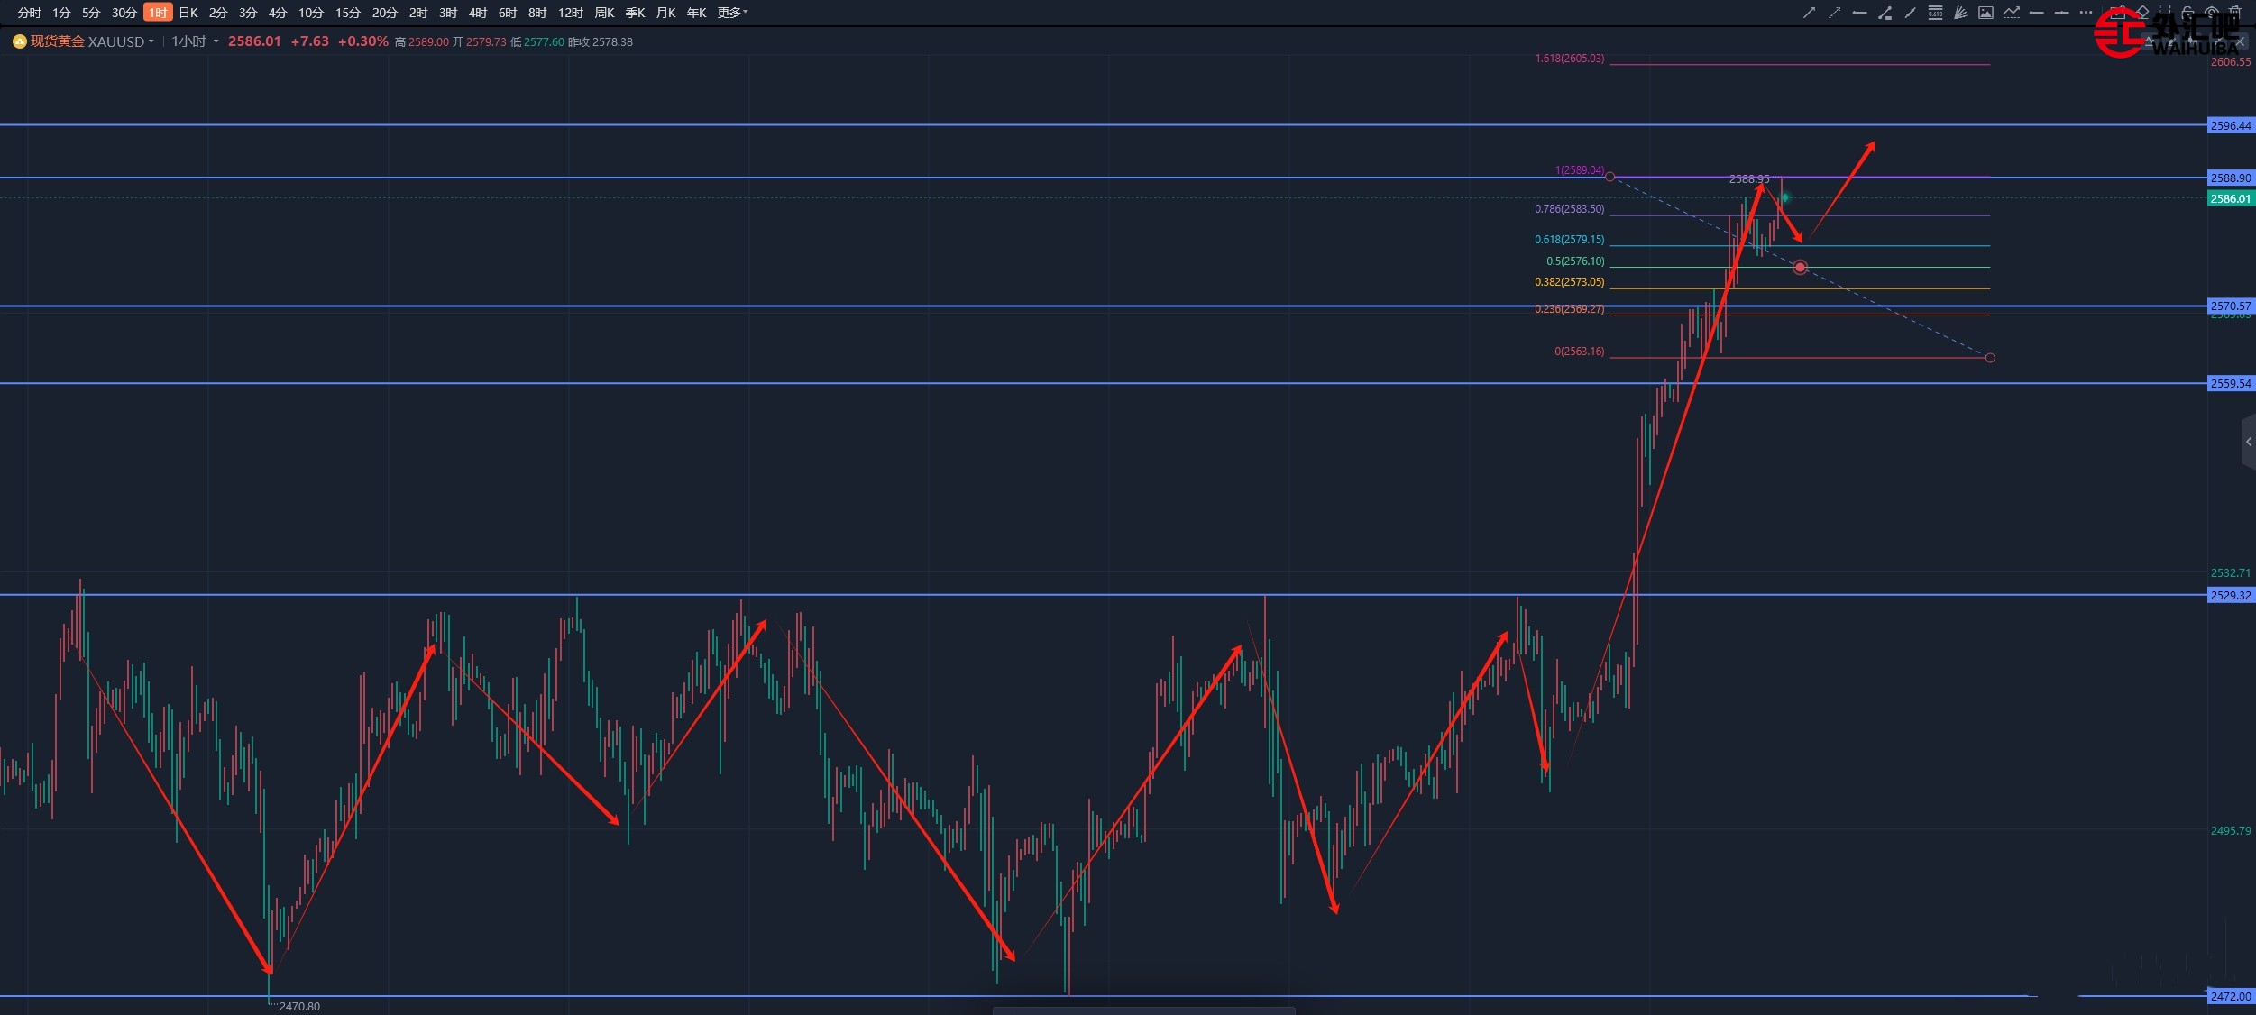
Task: Select the ray line drawing tool
Action: point(1859,13)
